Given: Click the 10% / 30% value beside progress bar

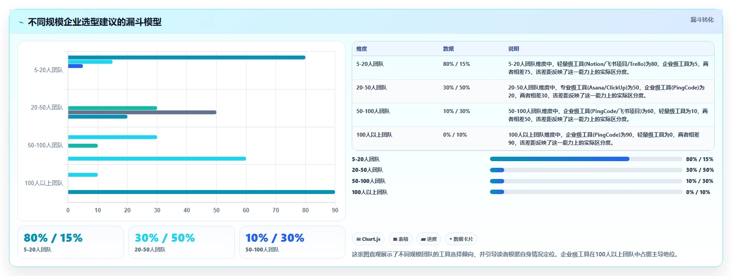Looking at the screenshot, I should 699,181.
